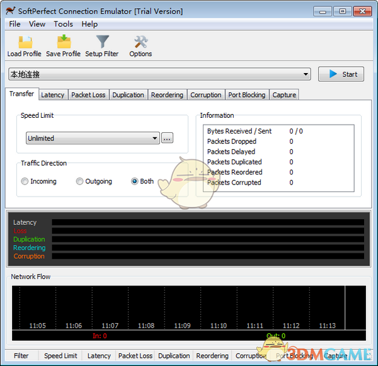Click Packets Duplicated information row

[250, 162]
